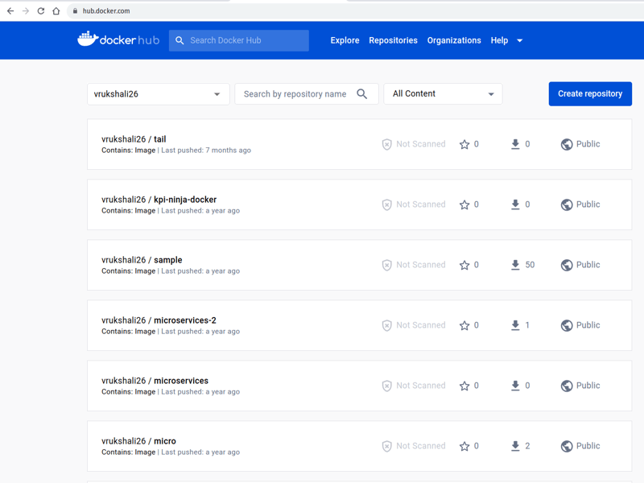Click the download icon showing 50 pulls
This screenshot has width=644, height=483.
(x=515, y=265)
